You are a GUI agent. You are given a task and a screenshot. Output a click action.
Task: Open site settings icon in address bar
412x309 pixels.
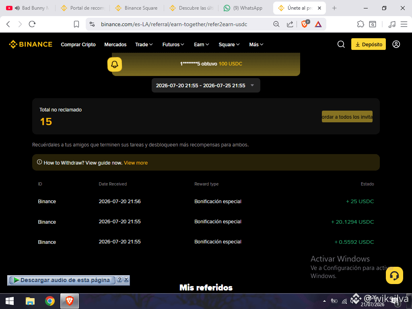click(92, 24)
